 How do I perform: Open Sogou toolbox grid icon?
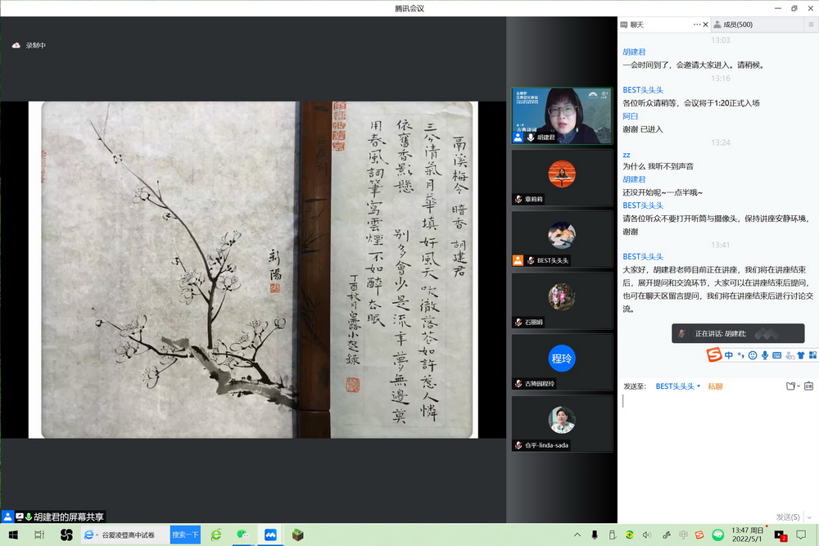(x=812, y=355)
